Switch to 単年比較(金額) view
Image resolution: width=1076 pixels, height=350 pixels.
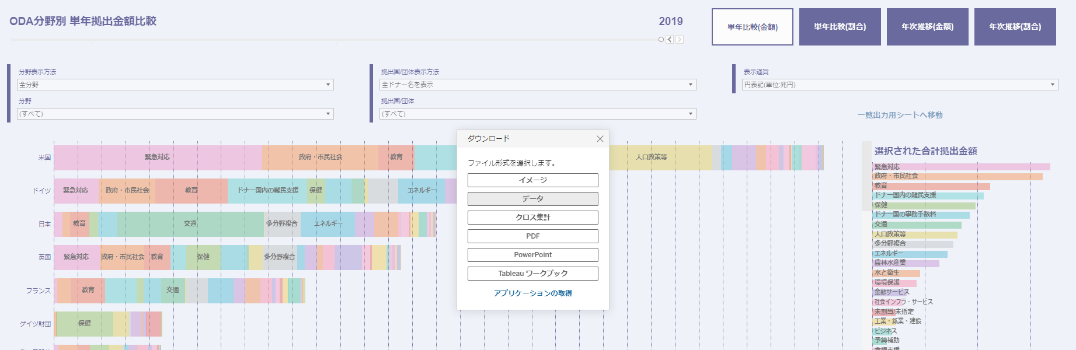(x=753, y=27)
